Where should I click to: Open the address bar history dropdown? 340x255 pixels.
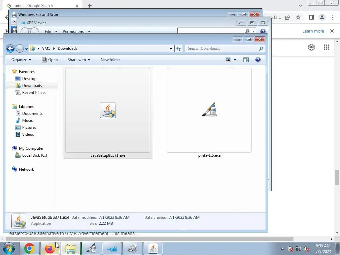(x=171, y=48)
